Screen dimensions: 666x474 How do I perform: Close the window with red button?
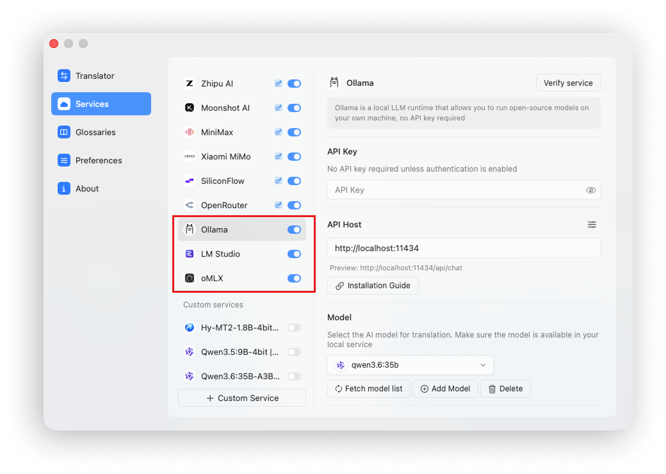(x=54, y=44)
